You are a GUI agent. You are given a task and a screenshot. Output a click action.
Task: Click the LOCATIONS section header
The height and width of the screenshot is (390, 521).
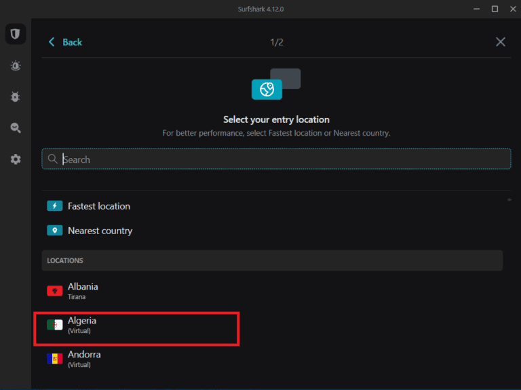tap(272, 260)
